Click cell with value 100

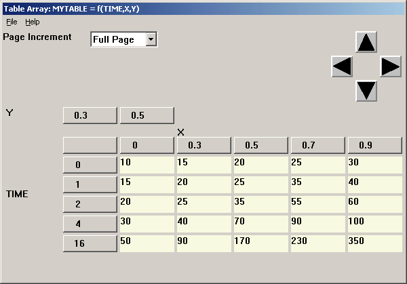click(x=375, y=224)
